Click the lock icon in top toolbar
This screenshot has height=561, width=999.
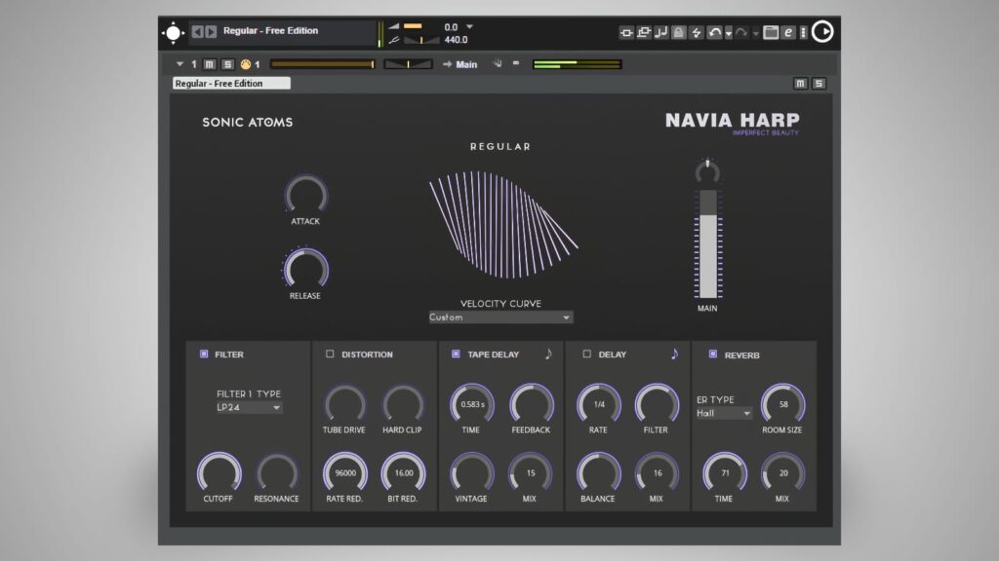click(679, 32)
